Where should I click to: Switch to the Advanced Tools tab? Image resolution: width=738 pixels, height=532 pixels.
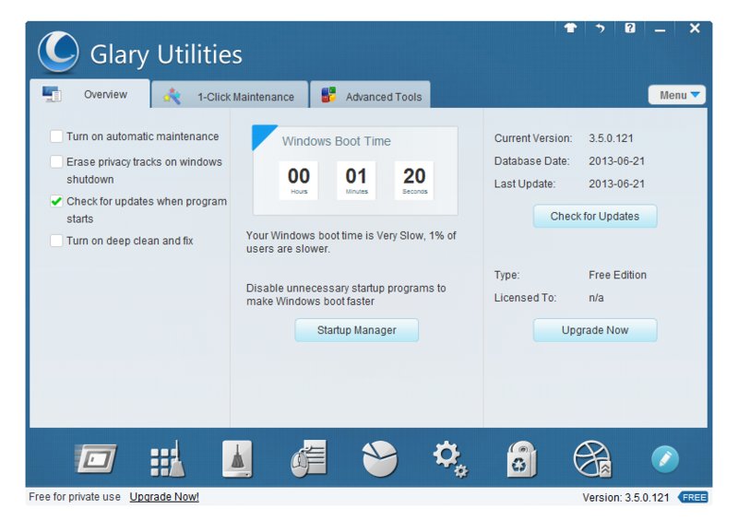point(371,97)
